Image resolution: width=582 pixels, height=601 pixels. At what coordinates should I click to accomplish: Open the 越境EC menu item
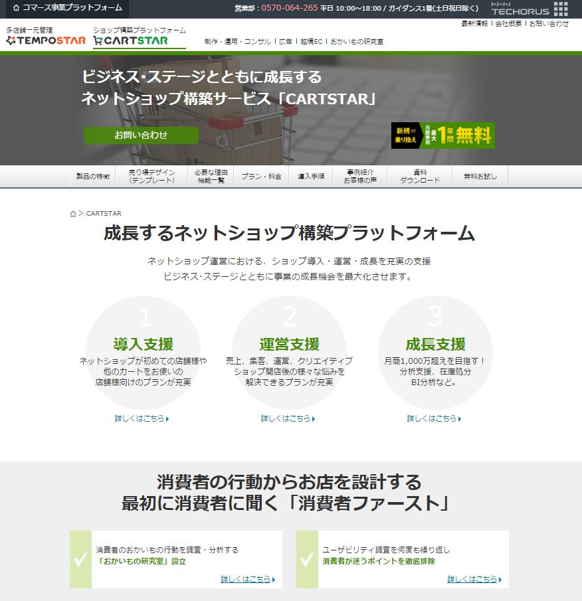click(x=312, y=41)
